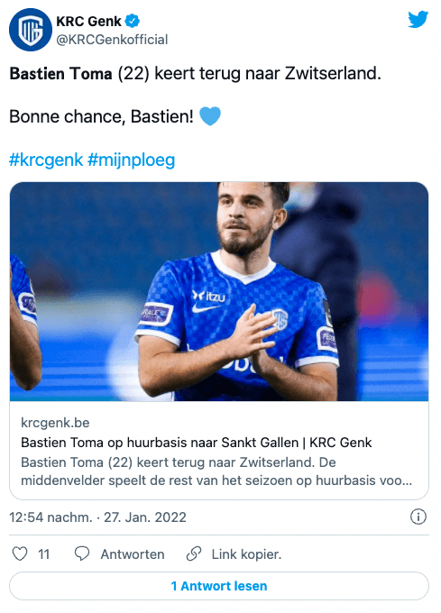
Task: Open the @KRCGenkofficial handle
Action: point(112,40)
